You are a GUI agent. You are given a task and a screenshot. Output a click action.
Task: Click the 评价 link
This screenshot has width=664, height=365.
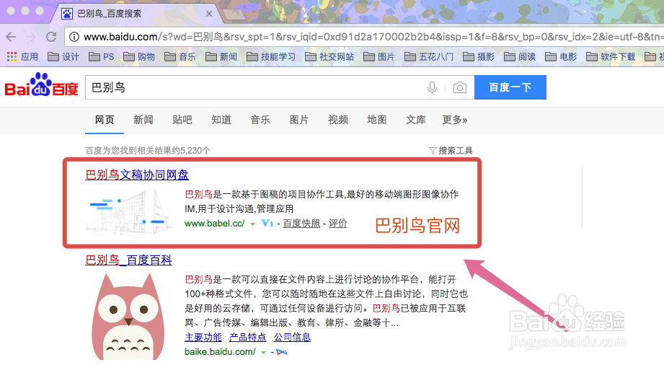click(x=337, y=224)
